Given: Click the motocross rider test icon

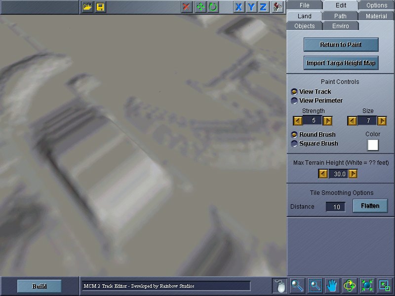Looking at the screenshot, I should (277, 7).
